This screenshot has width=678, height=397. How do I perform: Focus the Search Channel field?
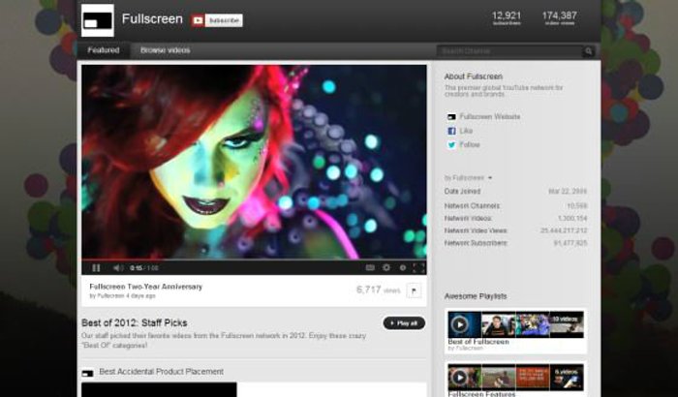point(509,51)
